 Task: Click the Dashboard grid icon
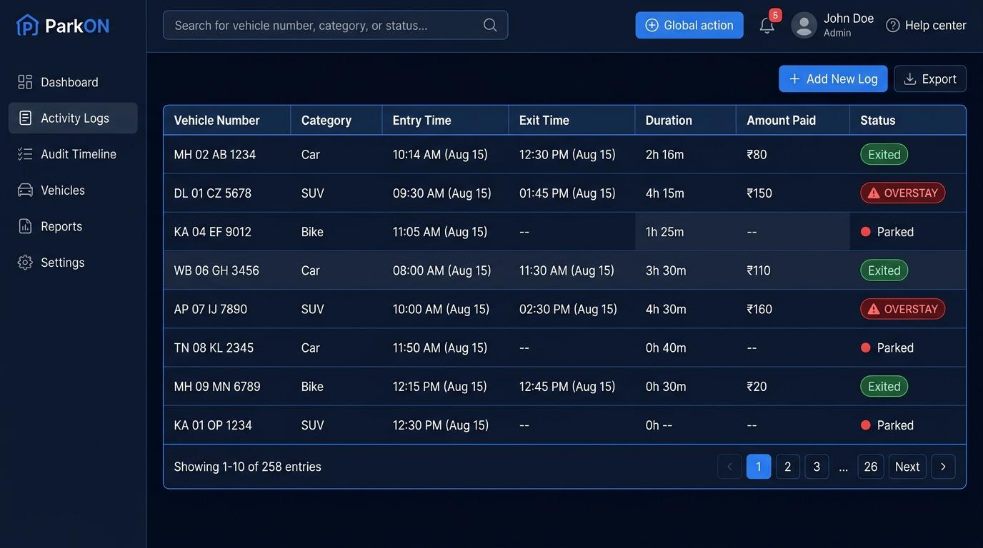(x=25, y=82)
